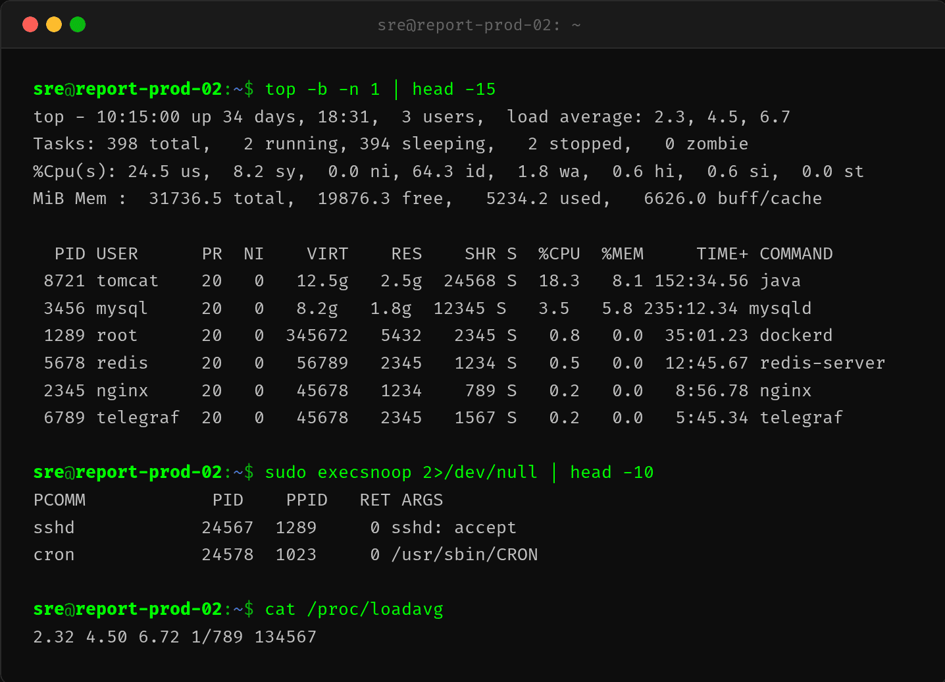Click the ARGS column header

(422, 500)
